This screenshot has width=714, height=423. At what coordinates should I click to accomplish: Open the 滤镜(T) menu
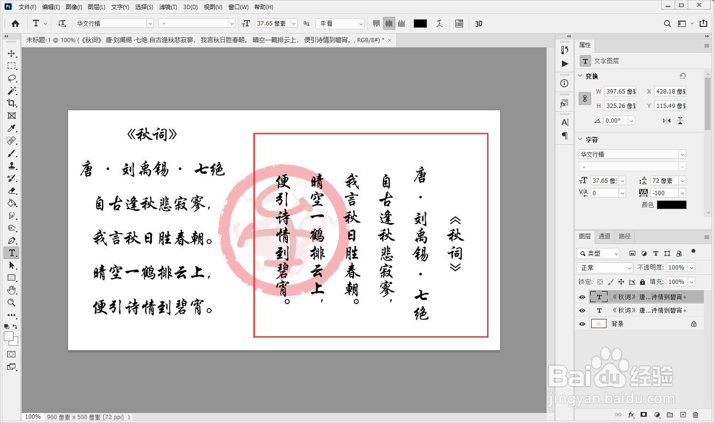168,7
